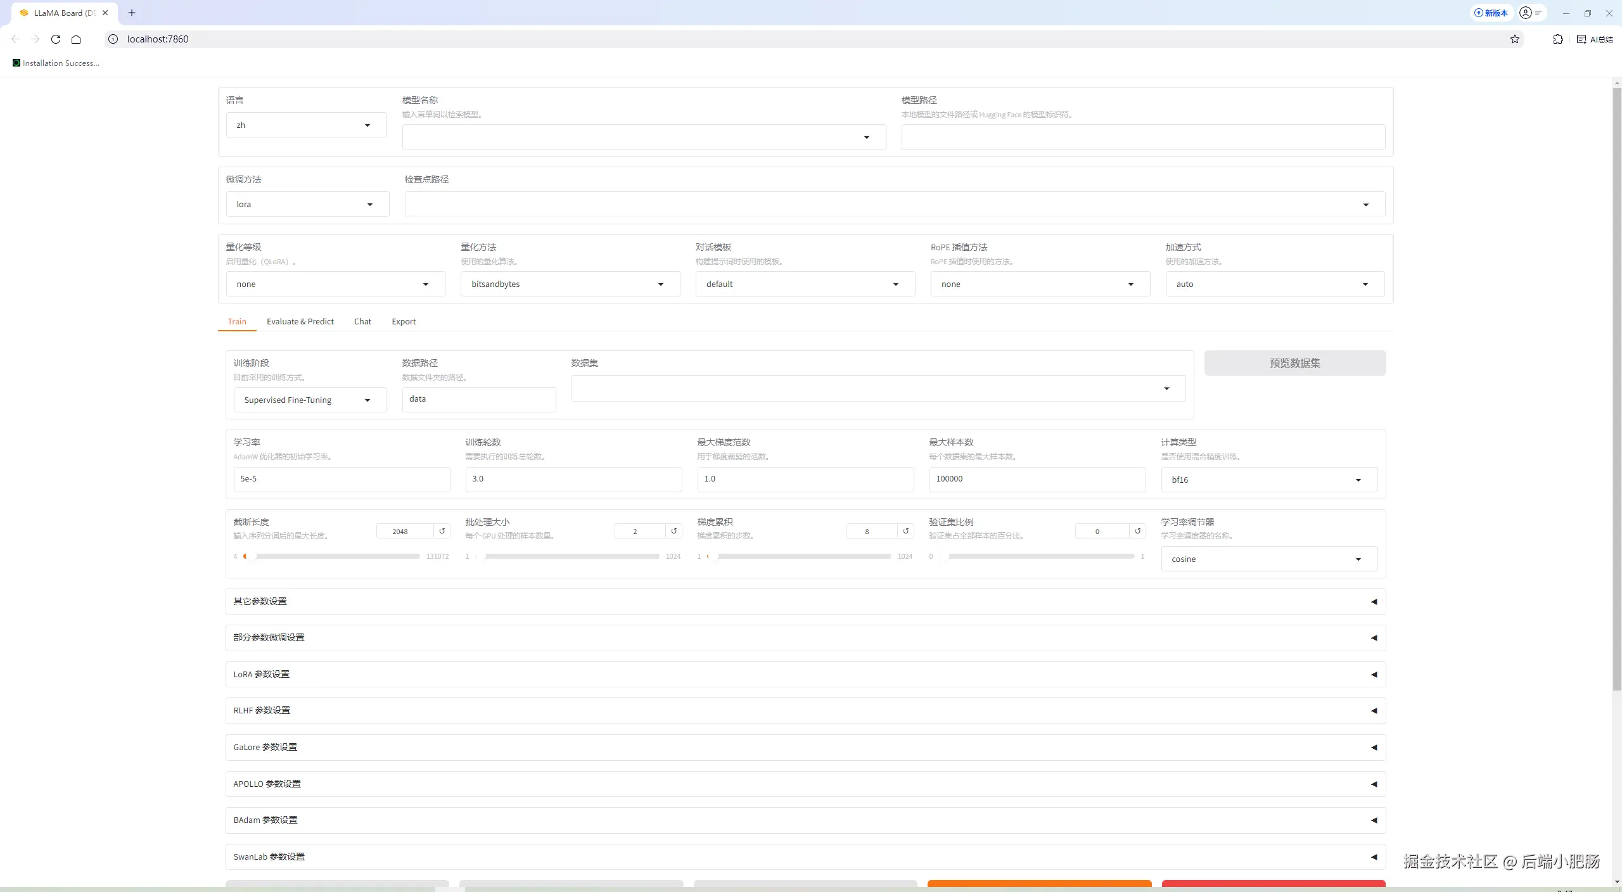Viewport: 1622px width, 892px height.
Task: Open the Export tab
Action: tap(404, 321)
